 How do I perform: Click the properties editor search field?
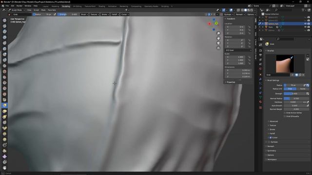point(285,39)
